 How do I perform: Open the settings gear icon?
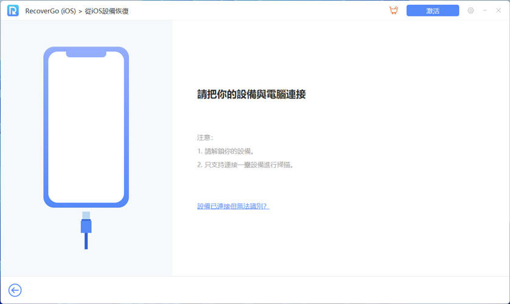(x=470, y=11)
